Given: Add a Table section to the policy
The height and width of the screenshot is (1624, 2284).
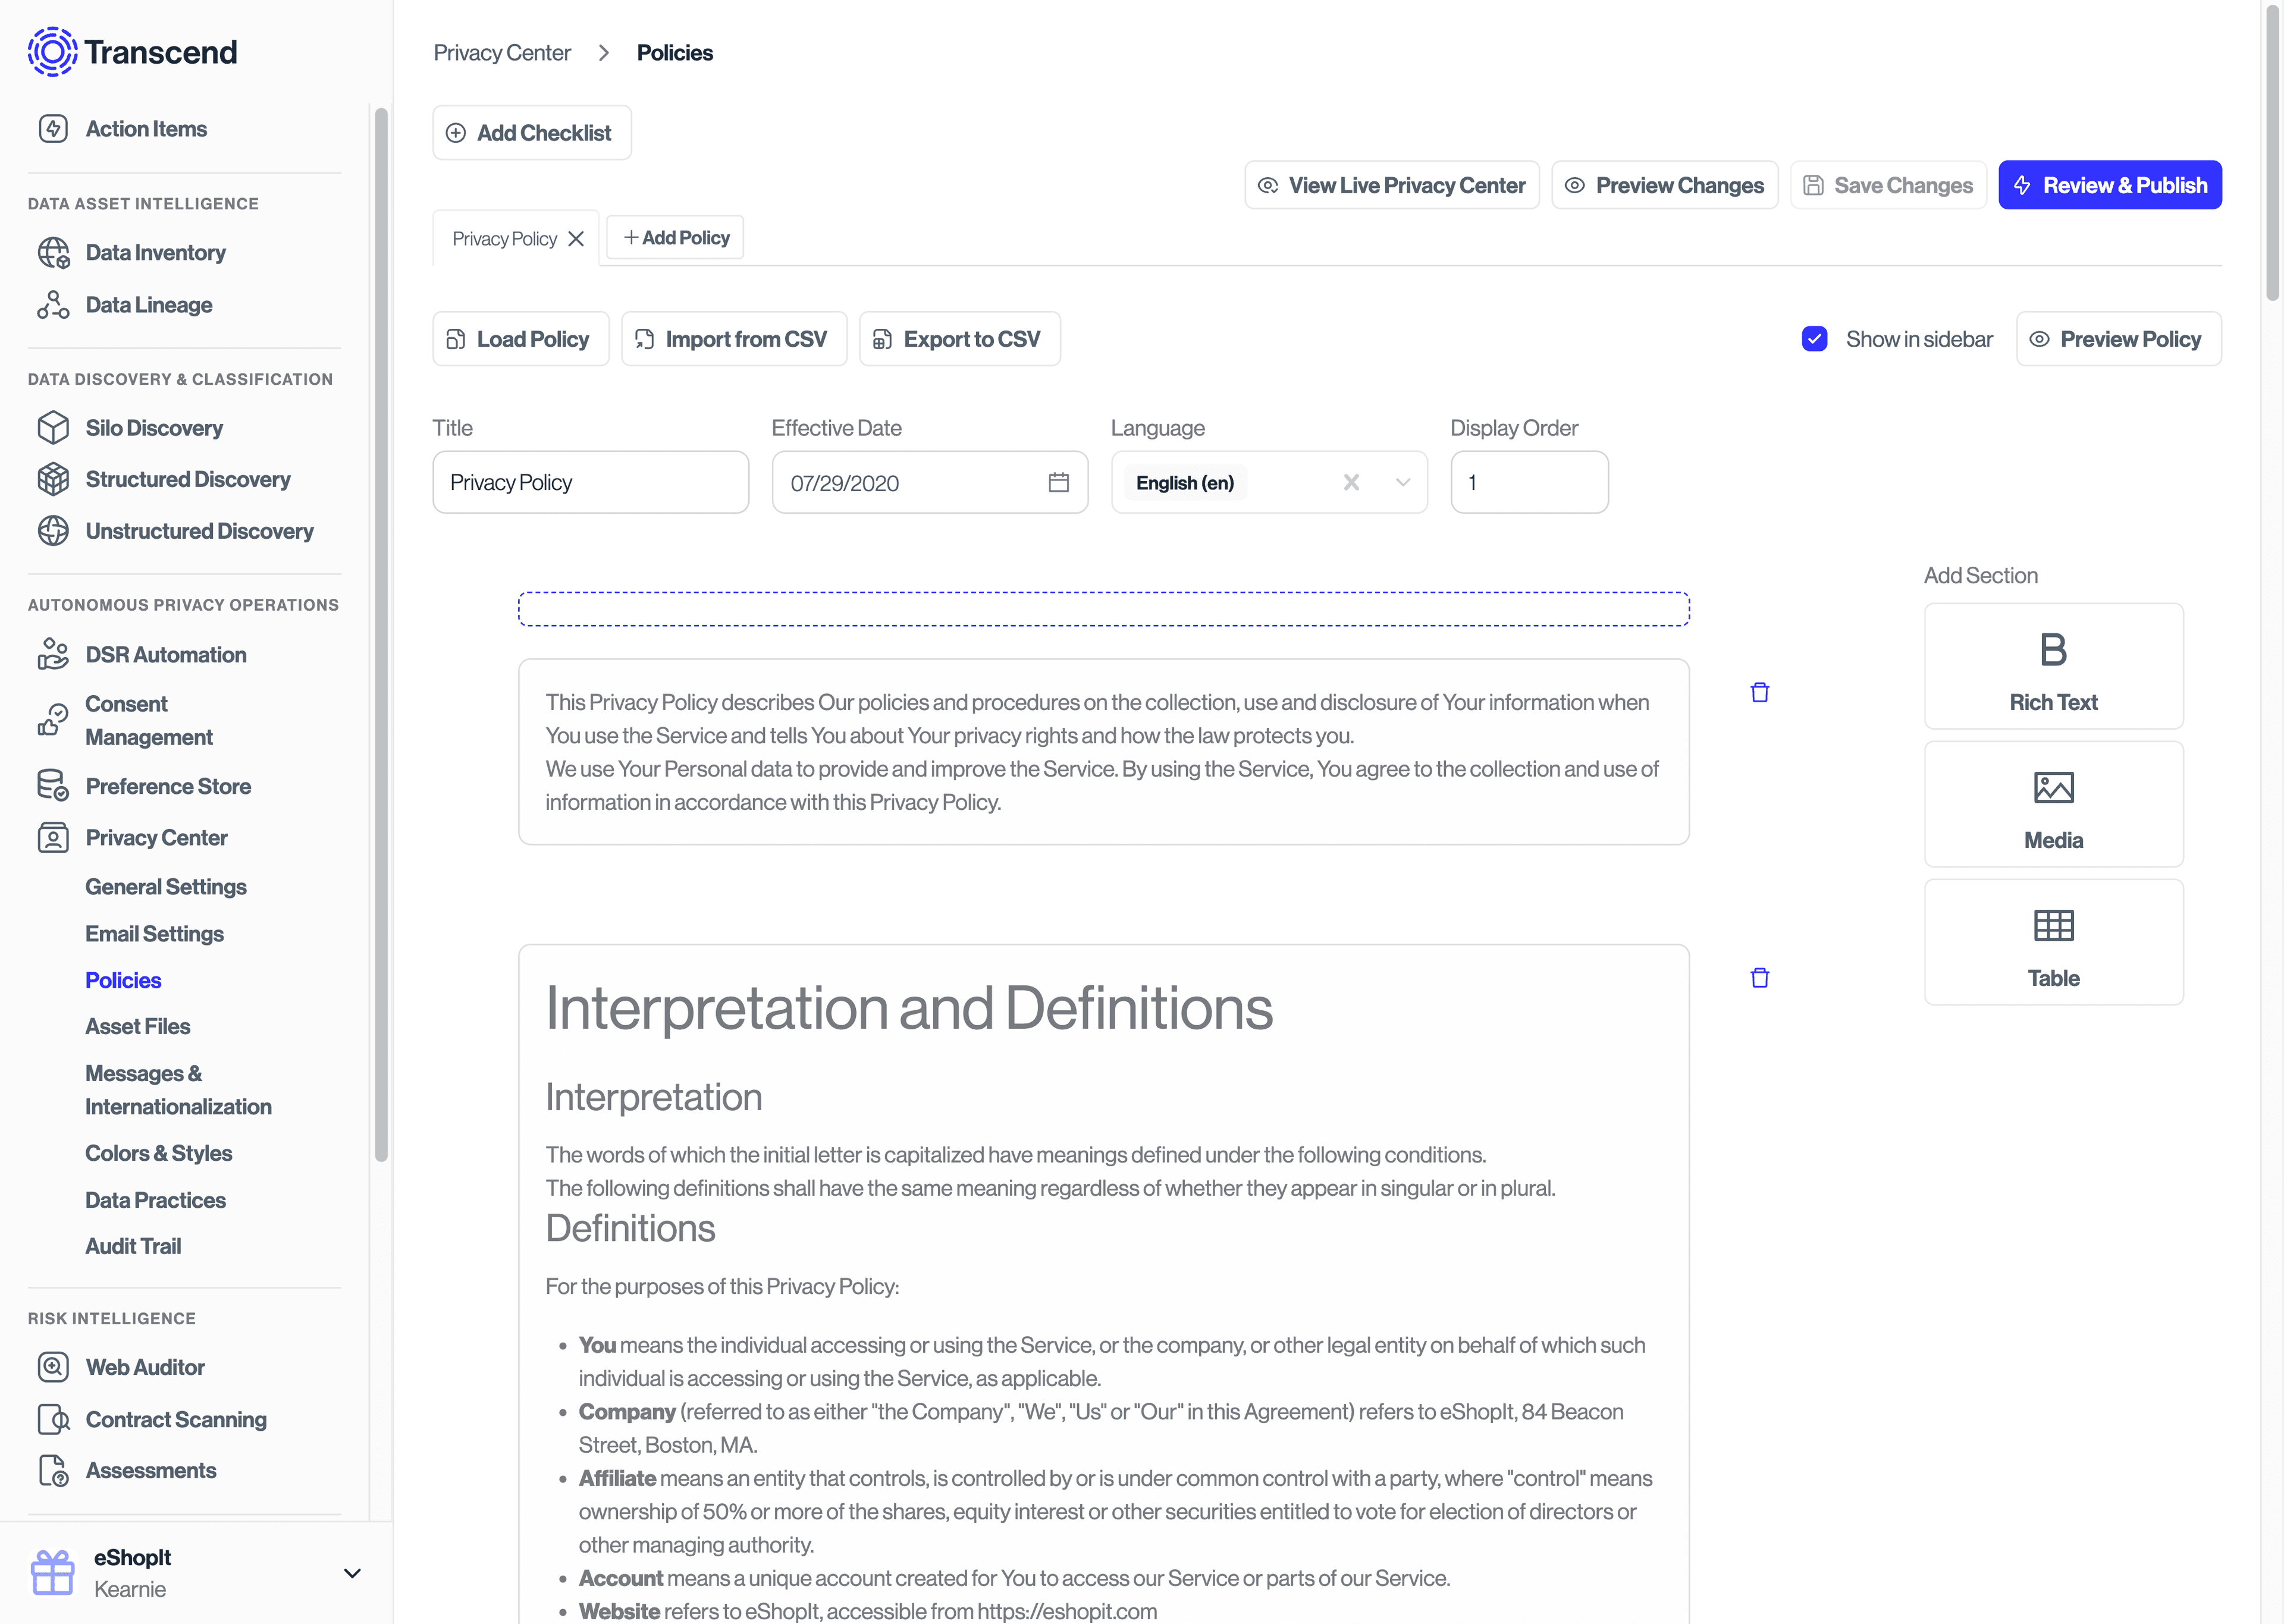Looking at the screenshot, I should pos(2053,941).
